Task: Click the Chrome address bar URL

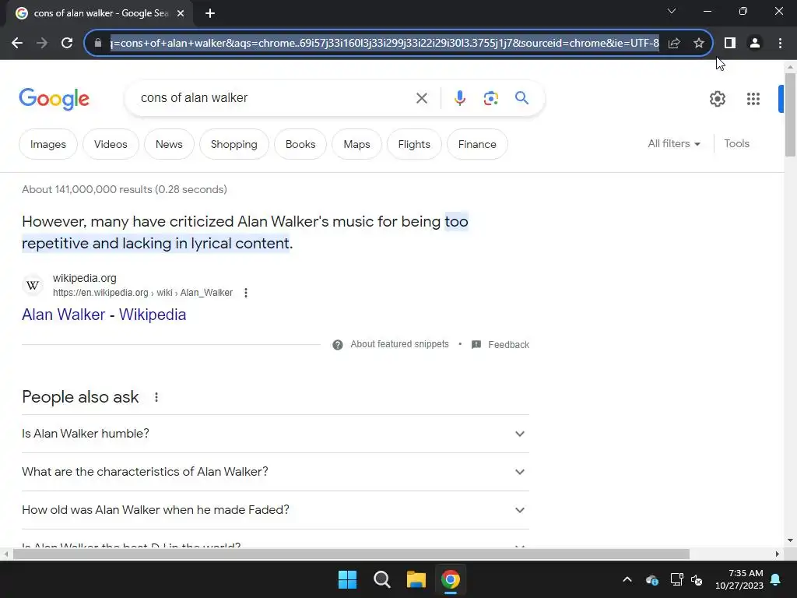Action: point(384,44)
